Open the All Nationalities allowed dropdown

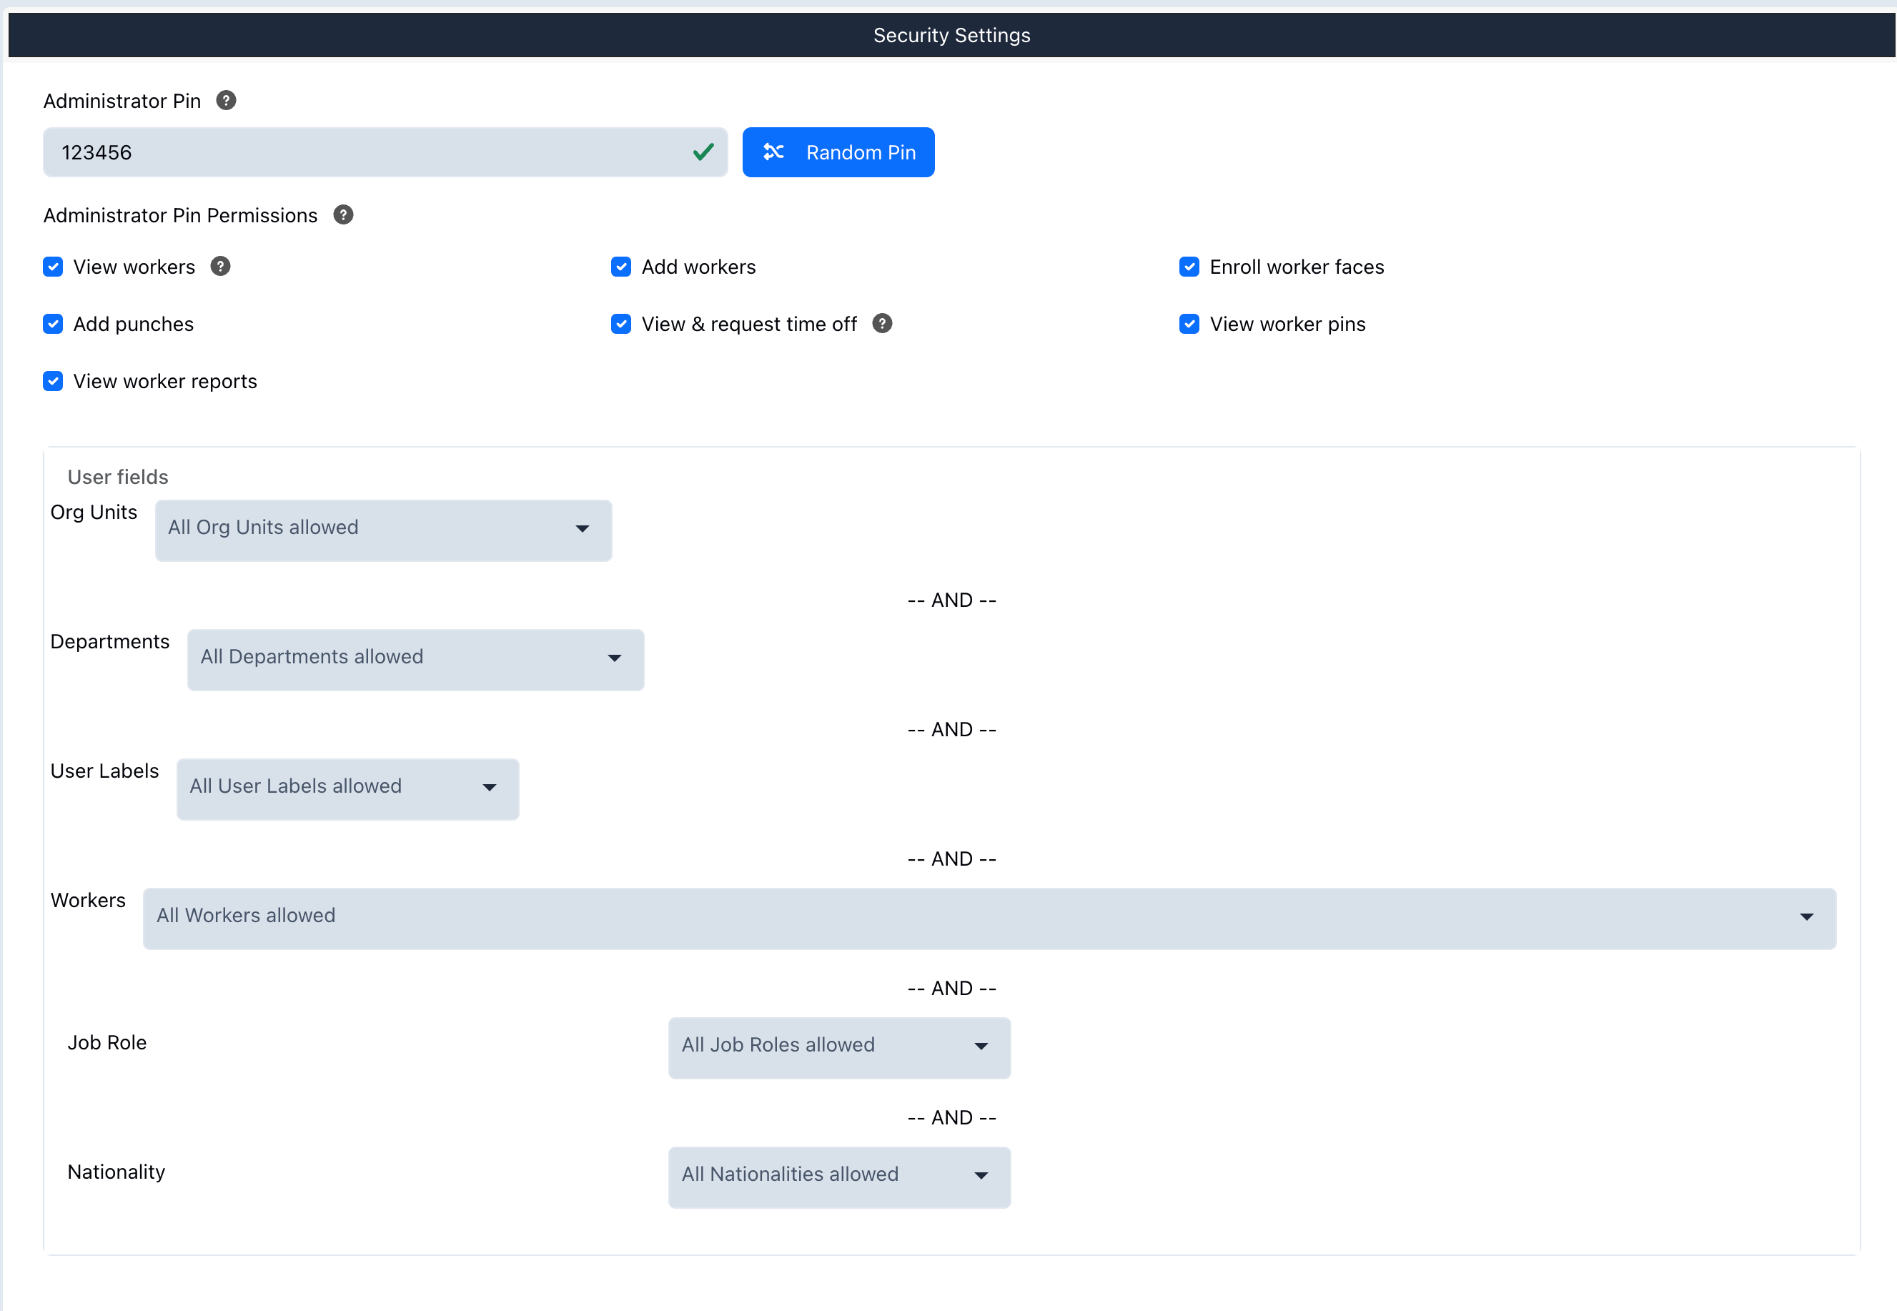[x=839, y=1177]
